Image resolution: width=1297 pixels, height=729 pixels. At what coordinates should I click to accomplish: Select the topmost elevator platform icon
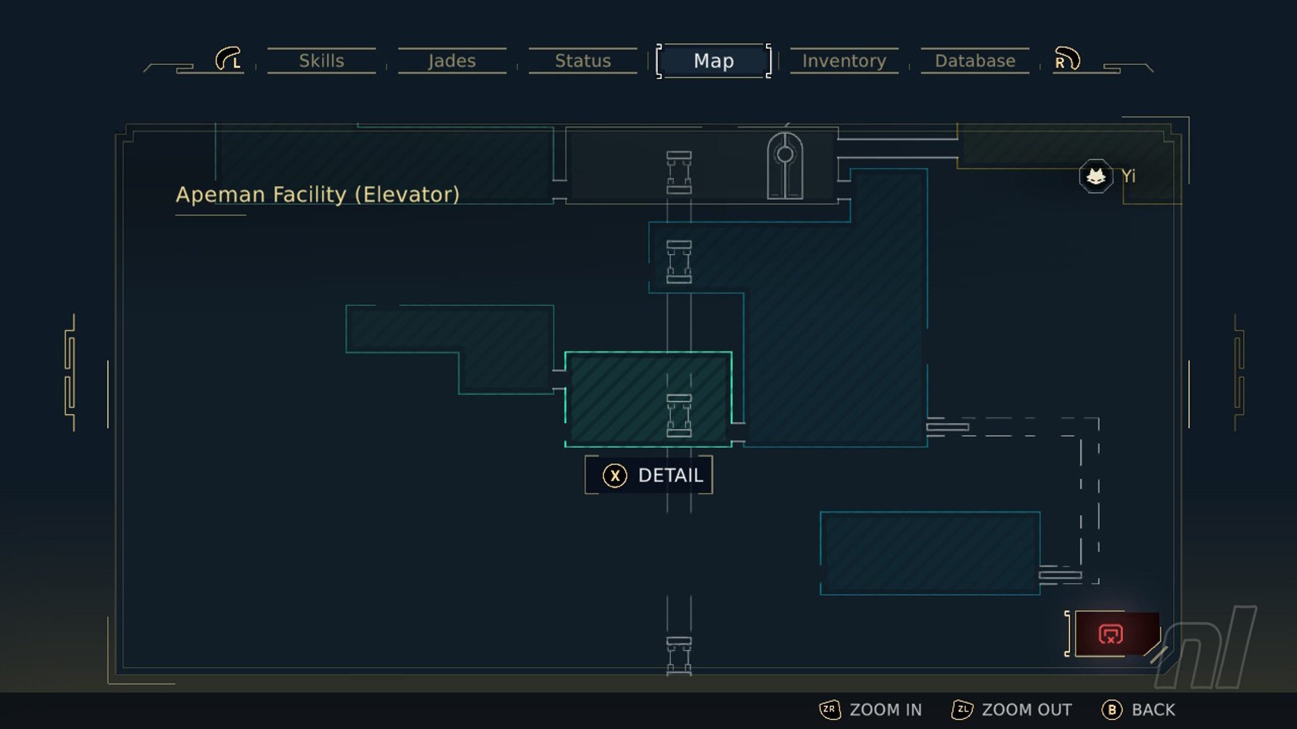tap(679, 172)
